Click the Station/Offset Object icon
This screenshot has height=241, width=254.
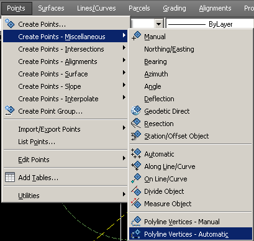click(136, 135)
